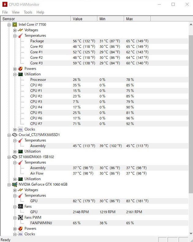The image size is (193, 242).
Task: Collapse the NVIDIA GeForce GTX 1060 tree
Action: point(9,185)
